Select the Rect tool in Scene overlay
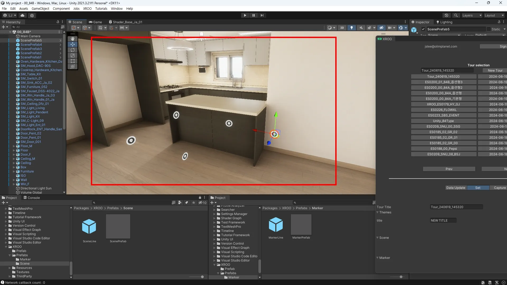 pyautogui.click(x=73, y=61)
